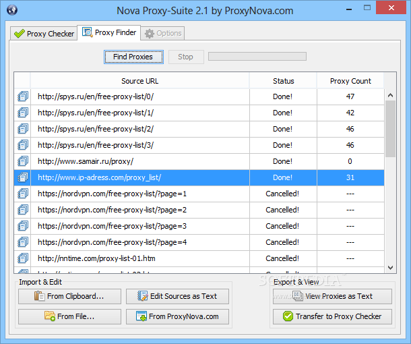This screenshot has width=411, height=344.
Task: Select row http://www.ip-adress.com/proxy_list/
Action: [x=199, y=177]
